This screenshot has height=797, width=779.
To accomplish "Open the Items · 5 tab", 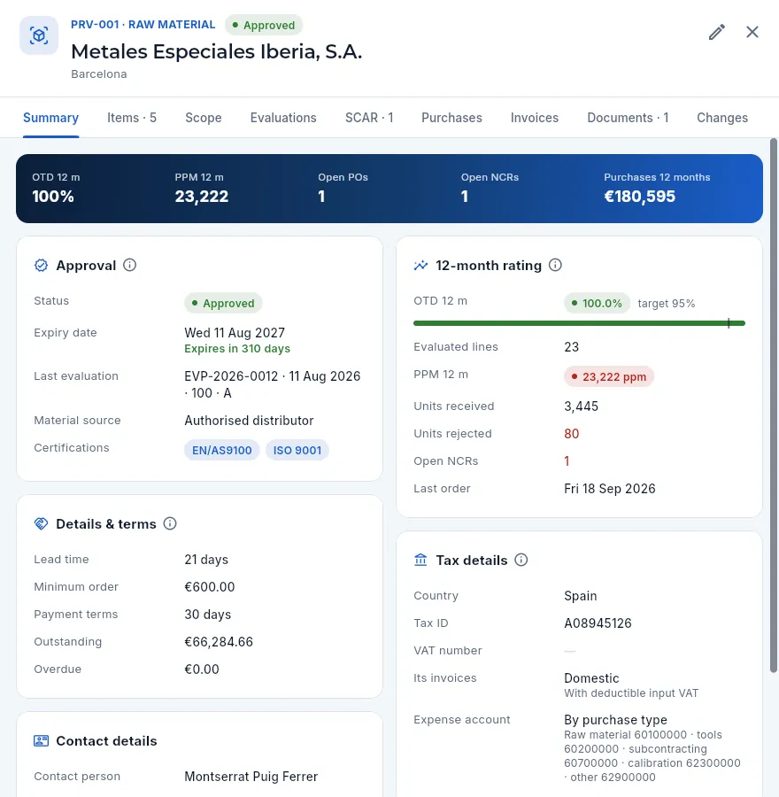I will click(132, 118).
